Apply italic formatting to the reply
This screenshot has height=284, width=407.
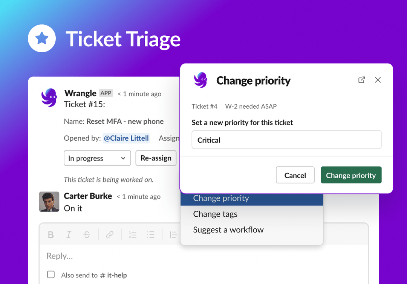[x=69, y=235]
